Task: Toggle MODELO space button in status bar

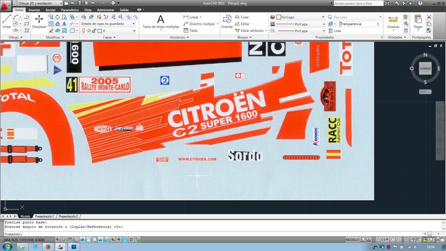Action: (352, 239)
